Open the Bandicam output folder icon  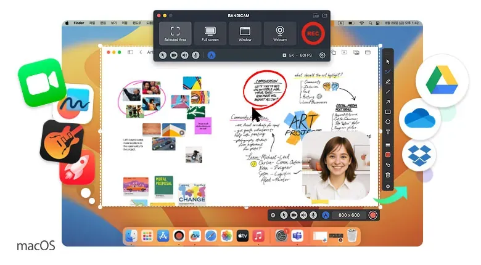tap(324, 15)
